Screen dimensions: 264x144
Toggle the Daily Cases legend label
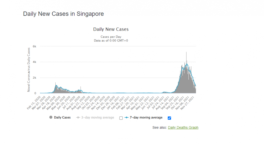pos(62,117)
